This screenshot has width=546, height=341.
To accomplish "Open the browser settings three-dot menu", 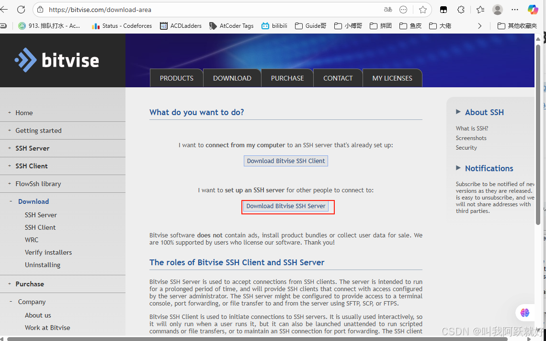I will [515, 10].
